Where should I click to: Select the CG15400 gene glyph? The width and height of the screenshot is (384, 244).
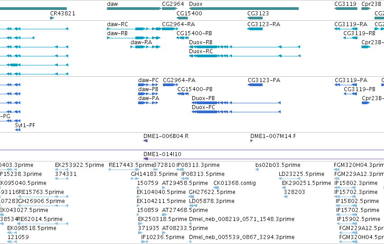click(182, 18)
